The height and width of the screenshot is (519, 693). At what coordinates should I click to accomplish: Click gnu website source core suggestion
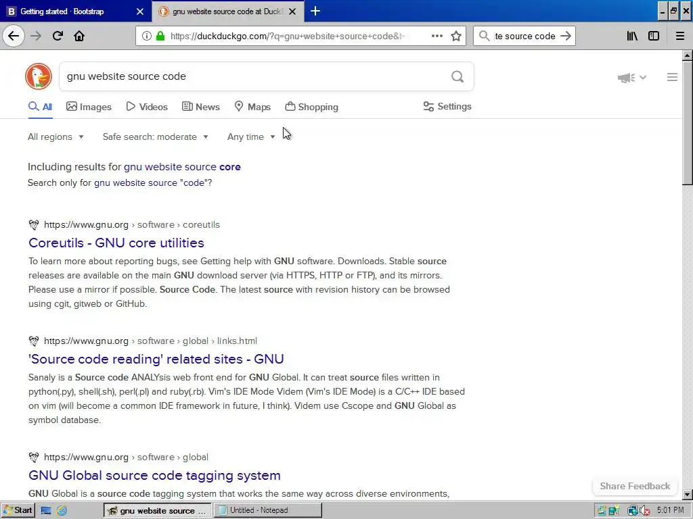point(182,167)
